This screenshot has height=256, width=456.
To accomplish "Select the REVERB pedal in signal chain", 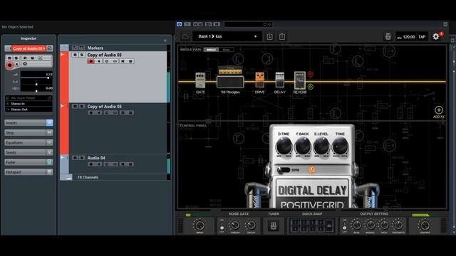I will [x=299, y=80].
